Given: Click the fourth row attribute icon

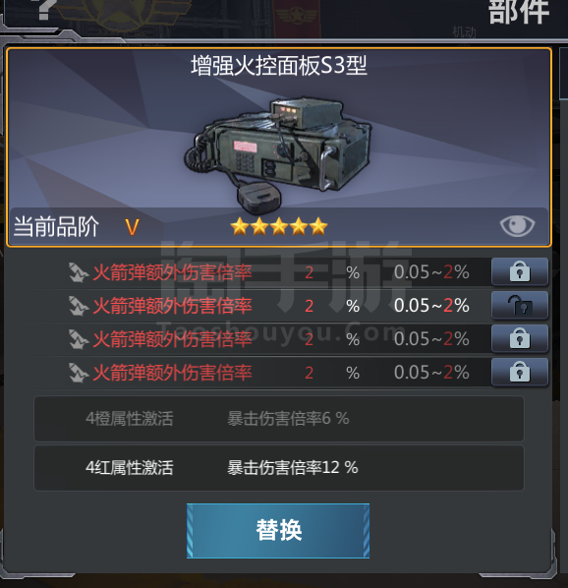Looking at the screenshot, I should tap(79, 373).
